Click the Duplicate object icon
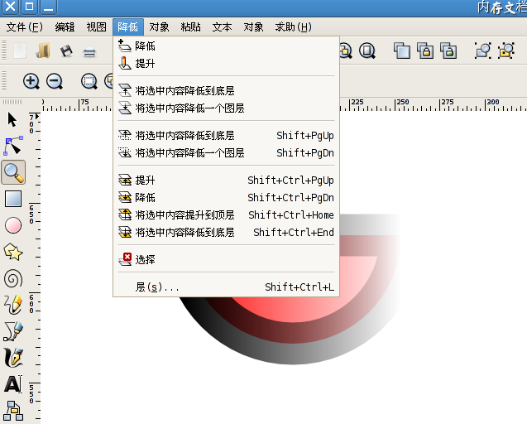This screenshot has width=527, height=424. point(402,51)
